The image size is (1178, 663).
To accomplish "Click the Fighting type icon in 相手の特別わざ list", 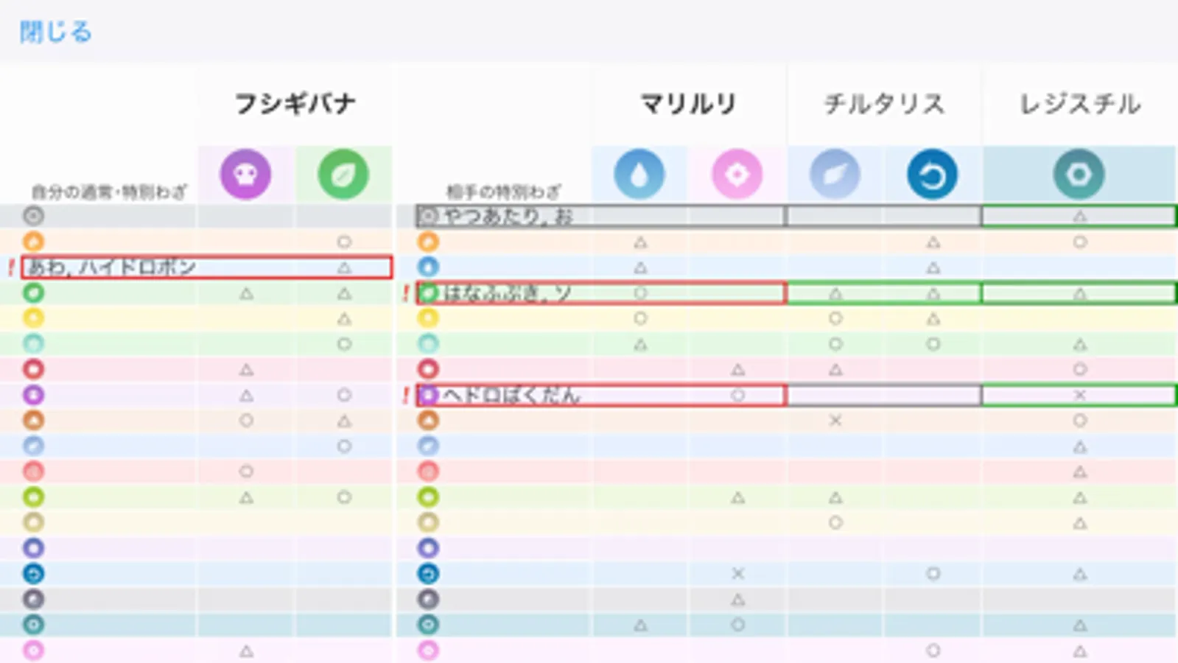I will click(x=428, y=369).
